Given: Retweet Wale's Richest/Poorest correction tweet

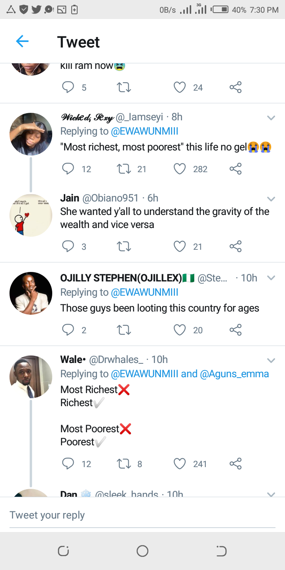Looking at the screenshot, I should coord(124,464).
